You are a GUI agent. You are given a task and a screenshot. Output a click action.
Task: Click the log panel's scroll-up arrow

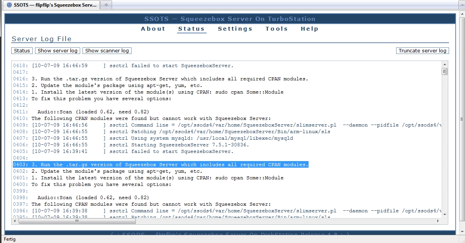pos(444,64)
